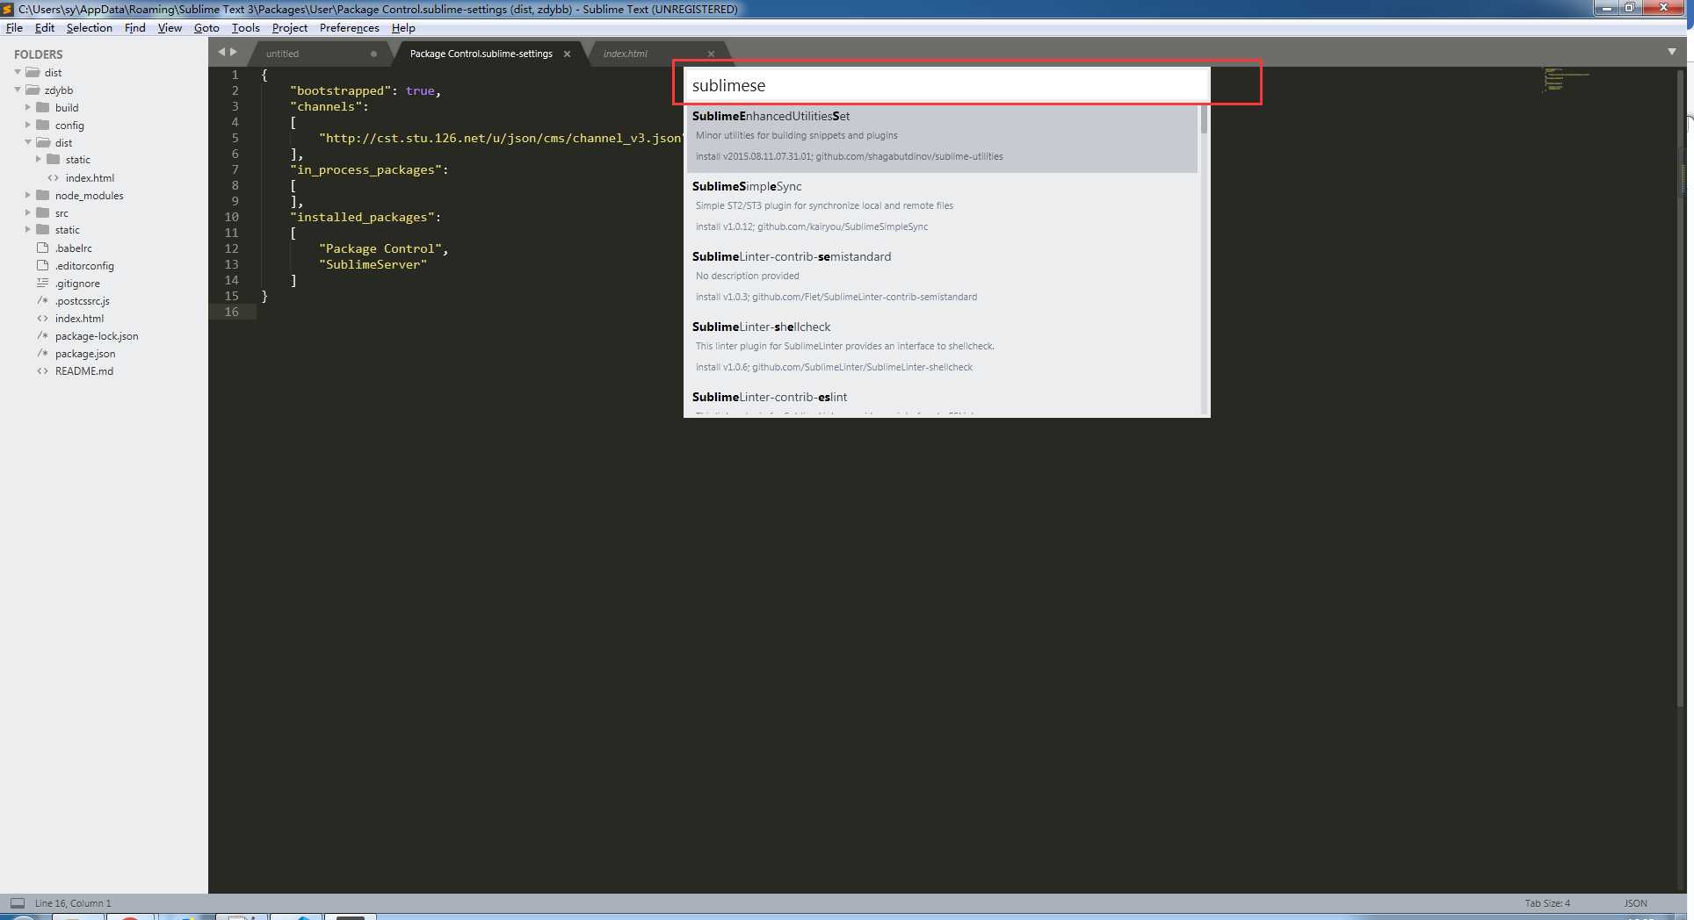1694x920 pixels.
Task: Go to previous tab with left arrow
Action: 221,52
